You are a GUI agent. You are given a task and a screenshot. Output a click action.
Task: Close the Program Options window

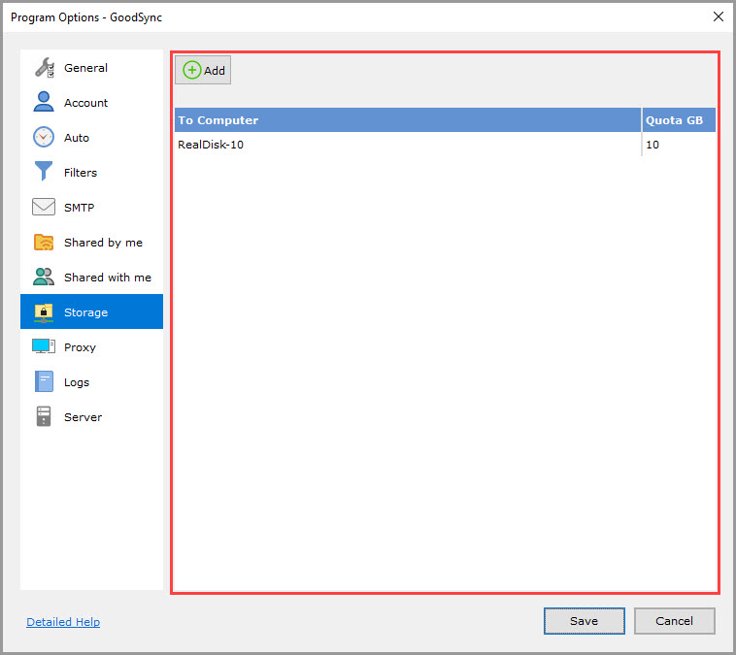tap(718, 16)
